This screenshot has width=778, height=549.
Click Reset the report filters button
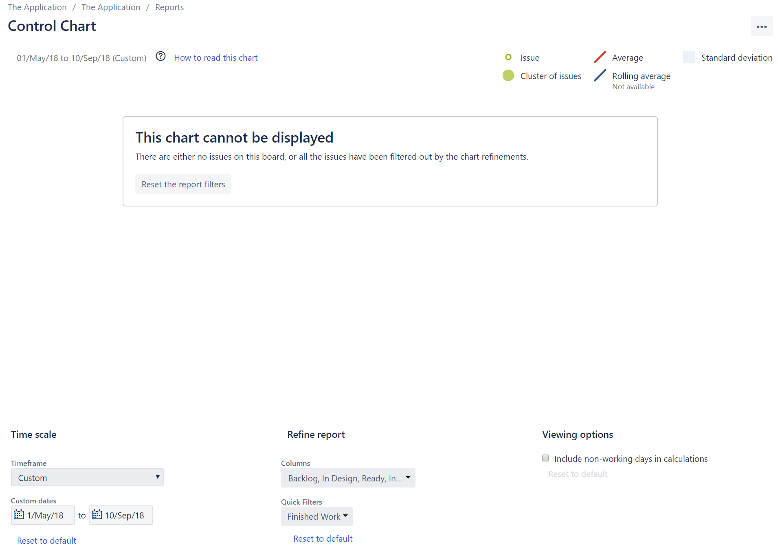[183, 184]
